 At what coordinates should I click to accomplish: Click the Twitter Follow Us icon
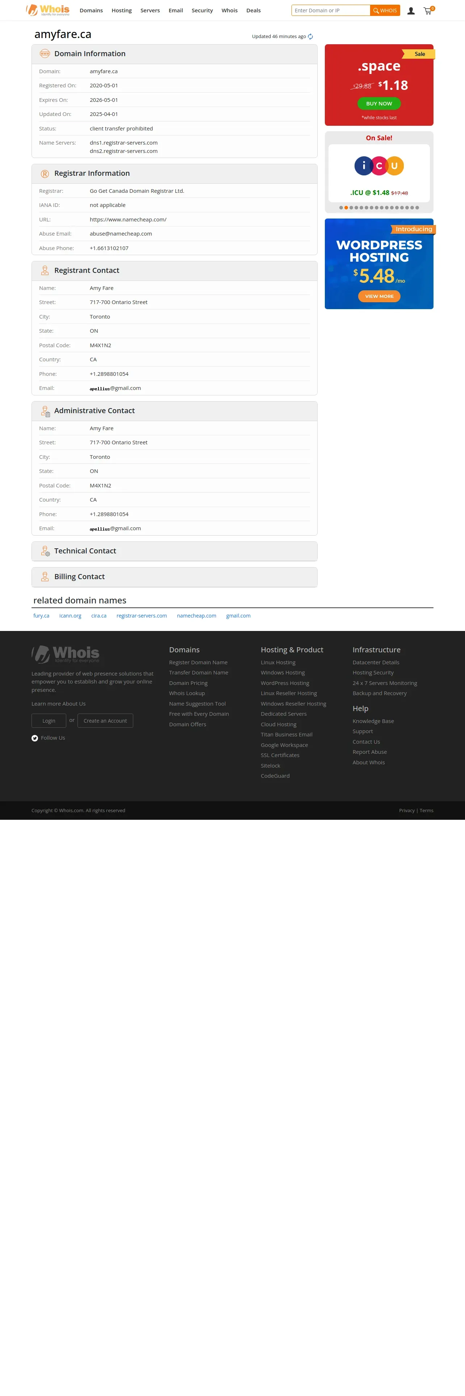35,738
